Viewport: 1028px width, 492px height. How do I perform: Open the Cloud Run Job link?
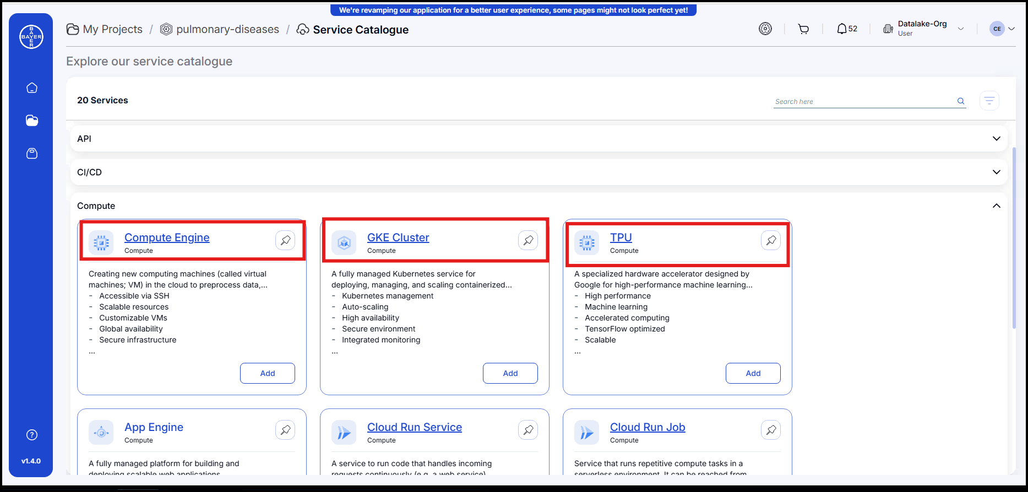coord(648,427)
